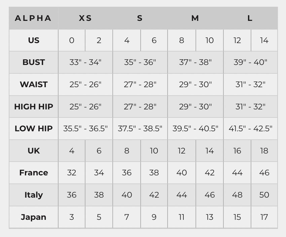Click the ALPHA header cell
286x237 pixels.
tap(34, 18)
